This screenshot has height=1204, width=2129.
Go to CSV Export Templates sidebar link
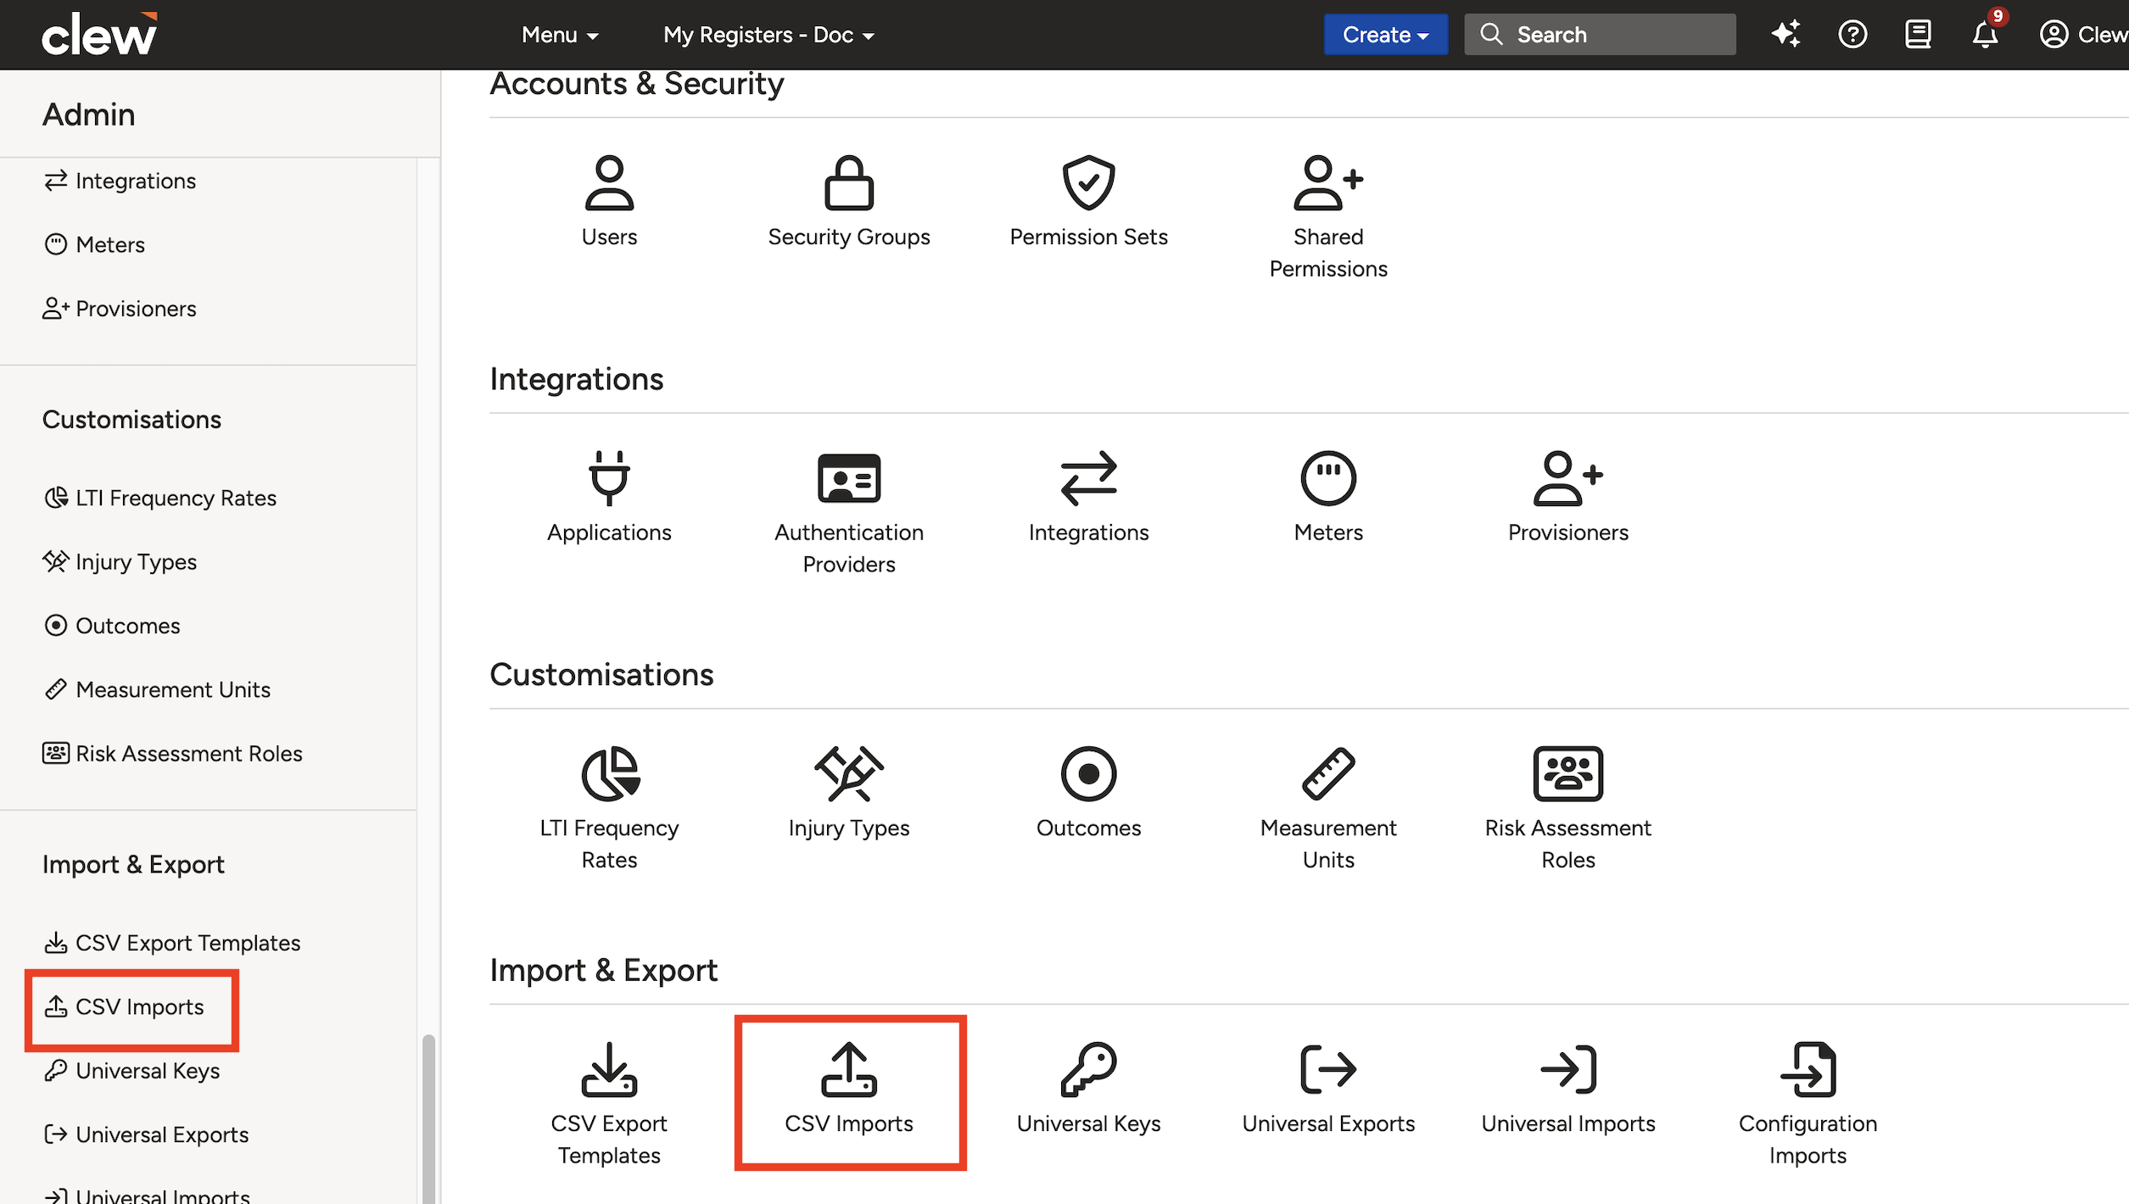171,943
